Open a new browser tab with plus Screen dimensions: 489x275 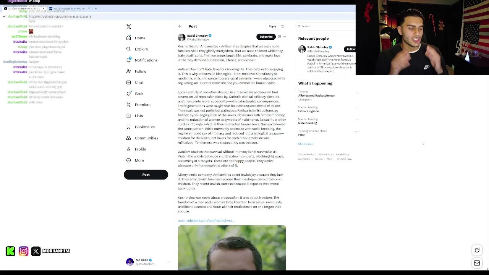coord(96,8)
